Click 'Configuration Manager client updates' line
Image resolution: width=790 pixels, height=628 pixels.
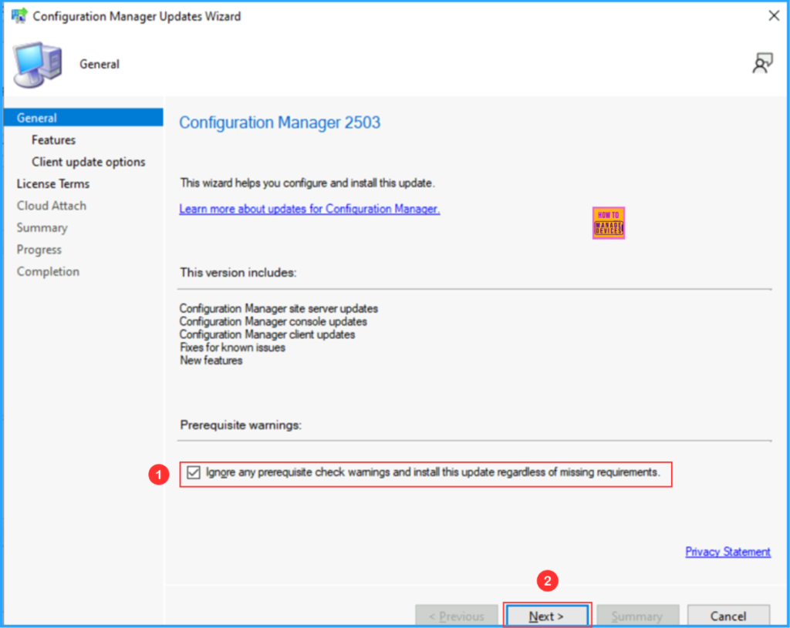[x=267, y=334]
